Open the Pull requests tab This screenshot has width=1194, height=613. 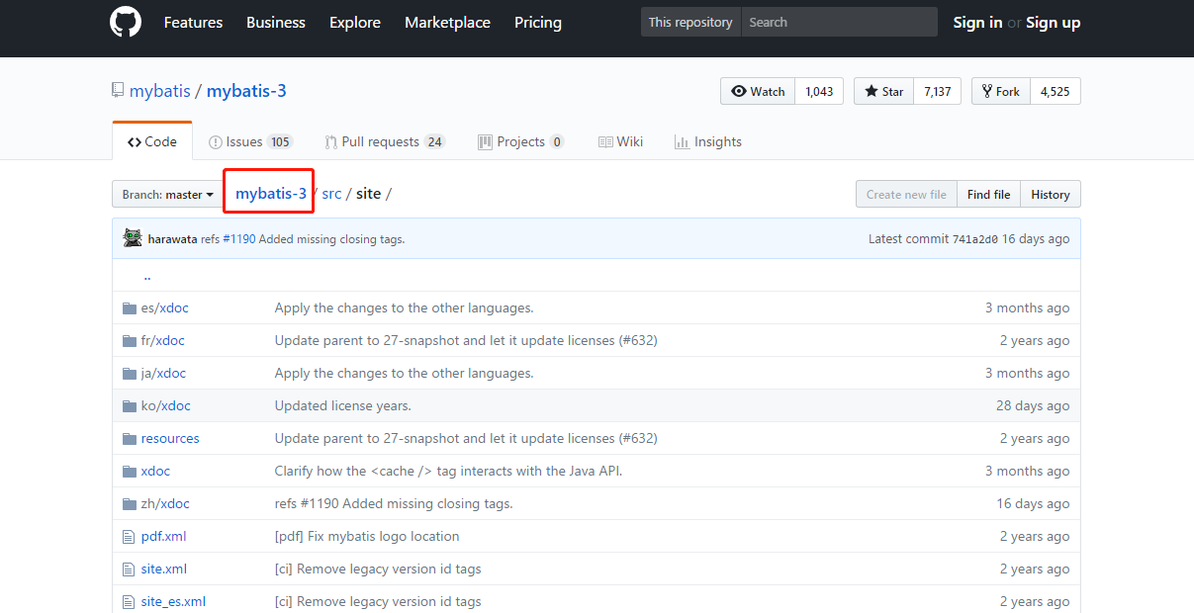(x=385, y=141)
